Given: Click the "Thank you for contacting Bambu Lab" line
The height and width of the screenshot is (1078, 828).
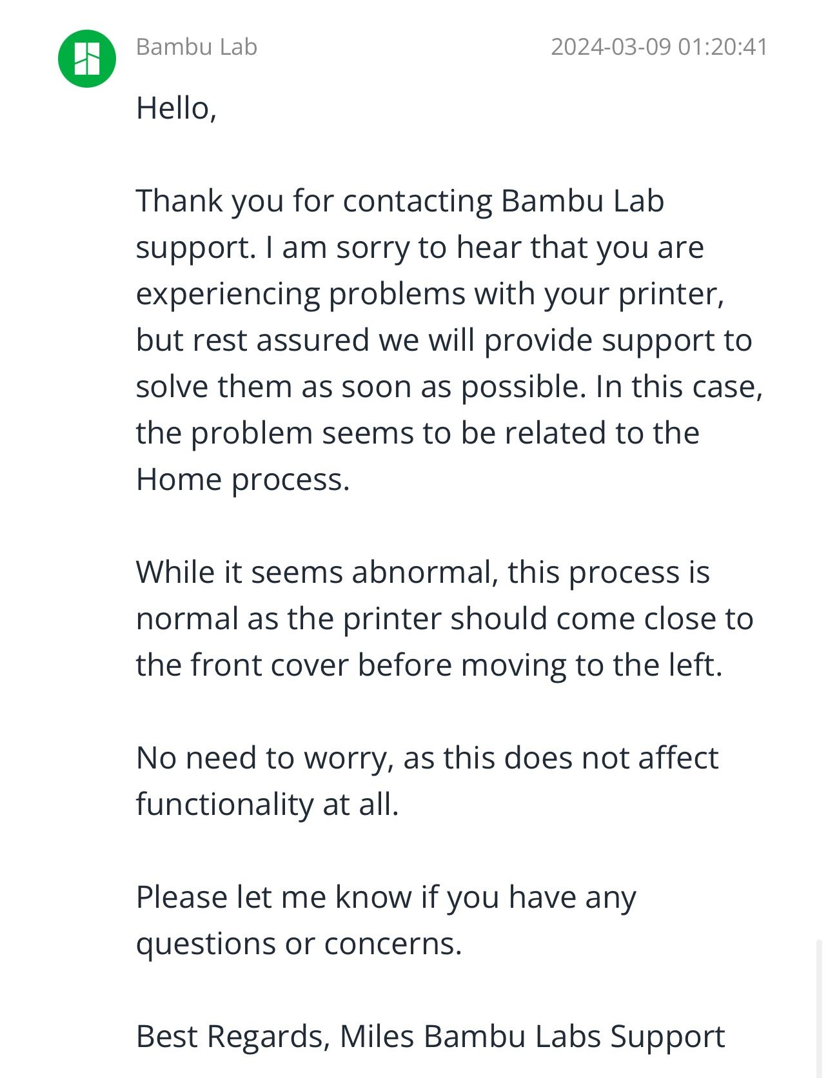Looking at the screenshot, I should tap(400, 201).
